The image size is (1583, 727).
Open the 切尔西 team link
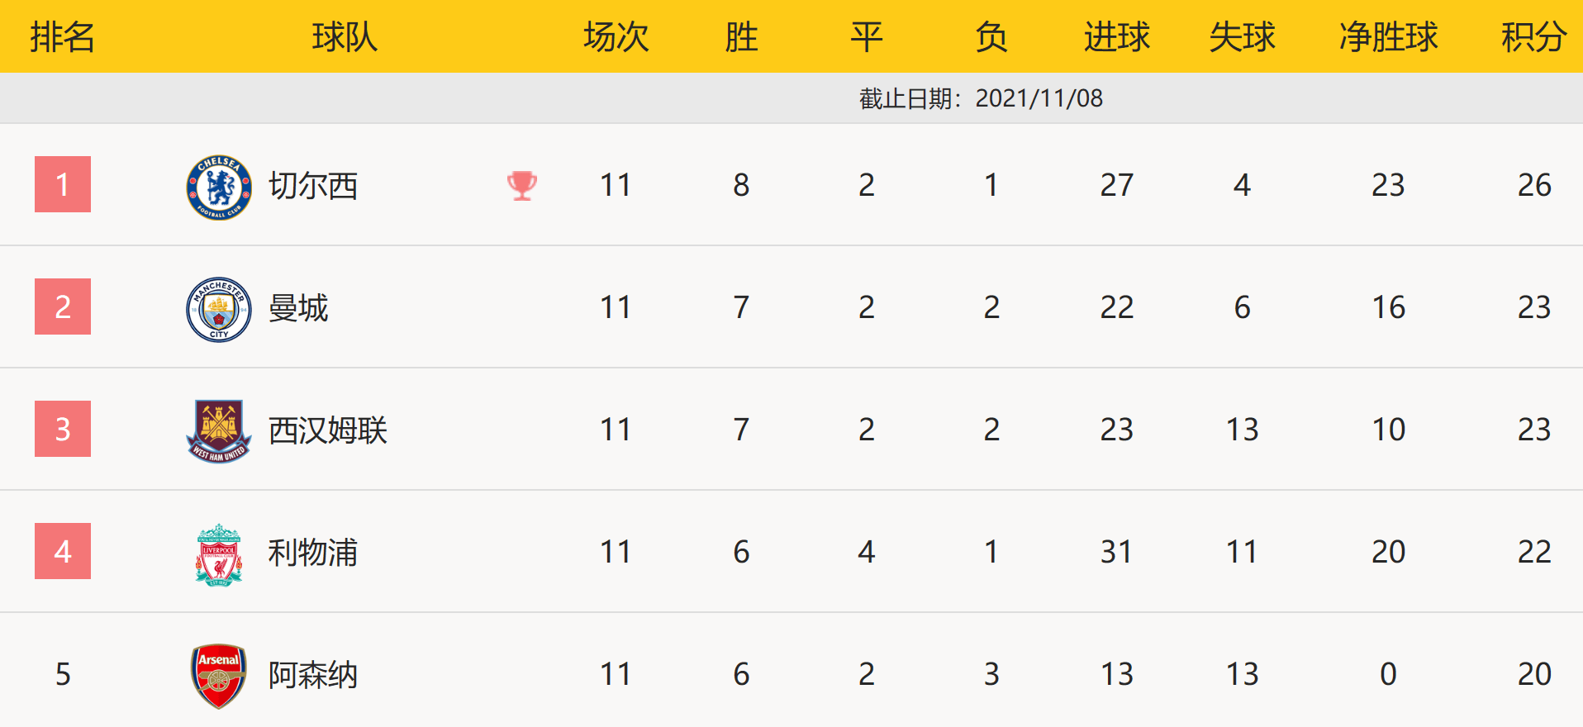point(313,186)
